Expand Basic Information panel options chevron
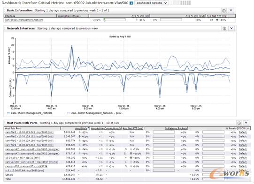 231,10
